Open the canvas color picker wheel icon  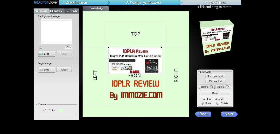45,110
